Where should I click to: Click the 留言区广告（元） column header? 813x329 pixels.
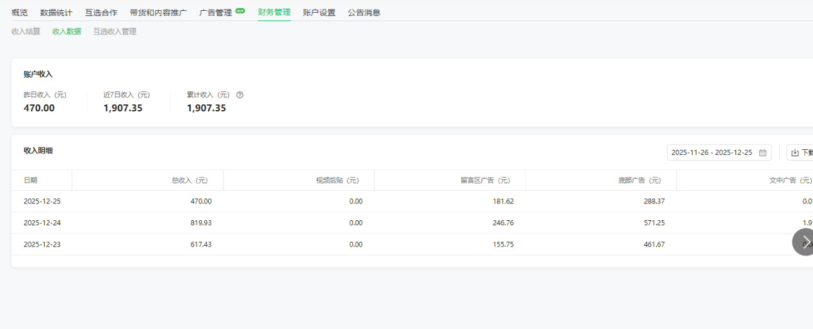(x=485, y=181)
